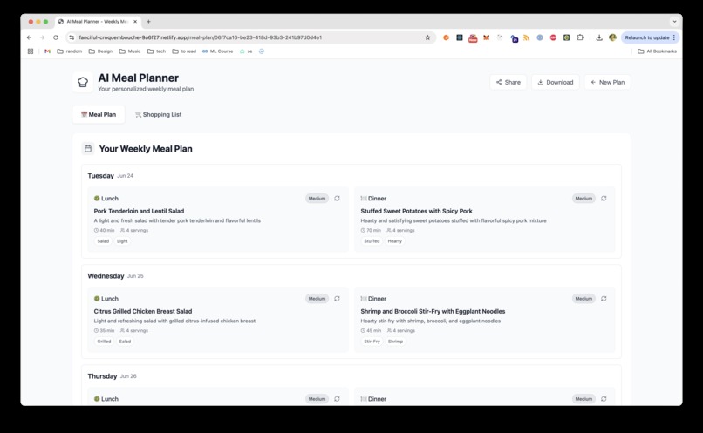Click the Wednesday Jun 25 heading

[x=116, y=276]
